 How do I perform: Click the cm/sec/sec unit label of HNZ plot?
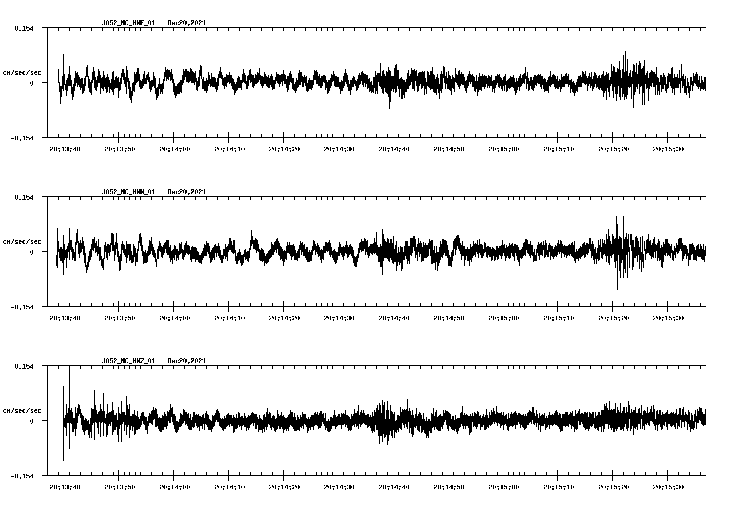(22, 410)
